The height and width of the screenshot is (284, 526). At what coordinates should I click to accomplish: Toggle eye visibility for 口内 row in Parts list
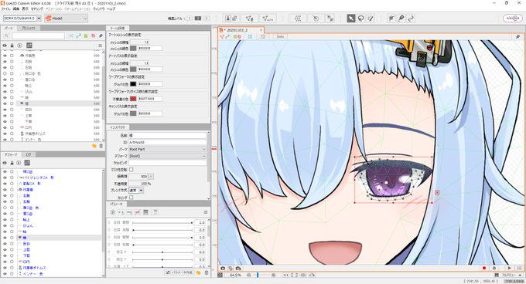pyautogui.click(x=5, y=128)
